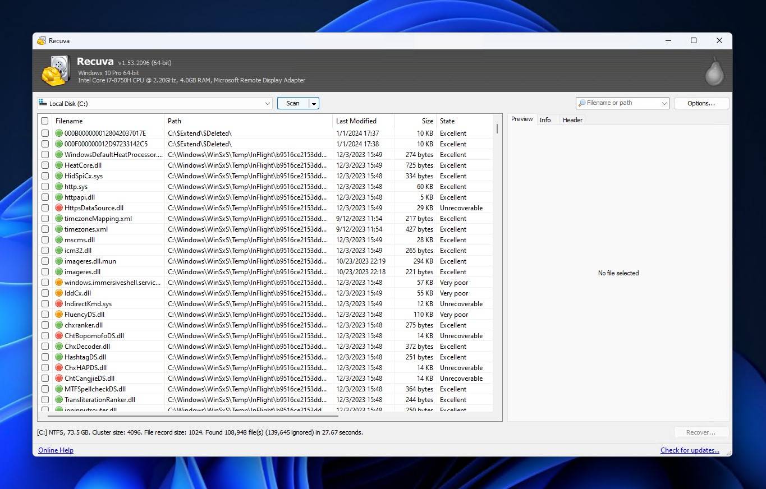Click green status dot for HeatCore.dll
766x489 pixels.
[x=59, y=165]
